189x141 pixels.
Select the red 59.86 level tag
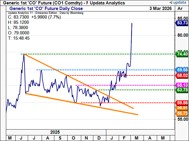[x=182, y=103]
